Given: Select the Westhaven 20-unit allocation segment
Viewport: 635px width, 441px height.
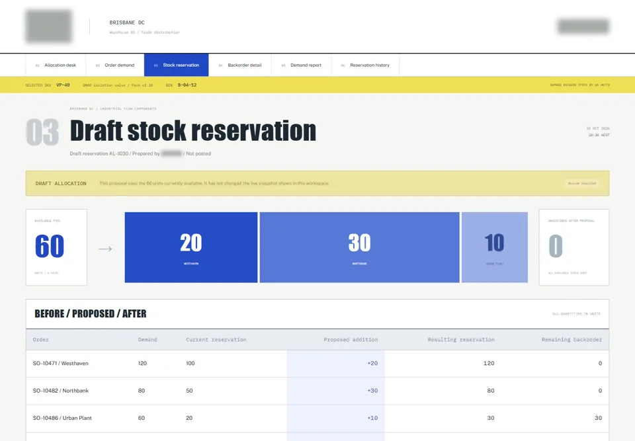Looking at the screenshot, I should (191, 247).
